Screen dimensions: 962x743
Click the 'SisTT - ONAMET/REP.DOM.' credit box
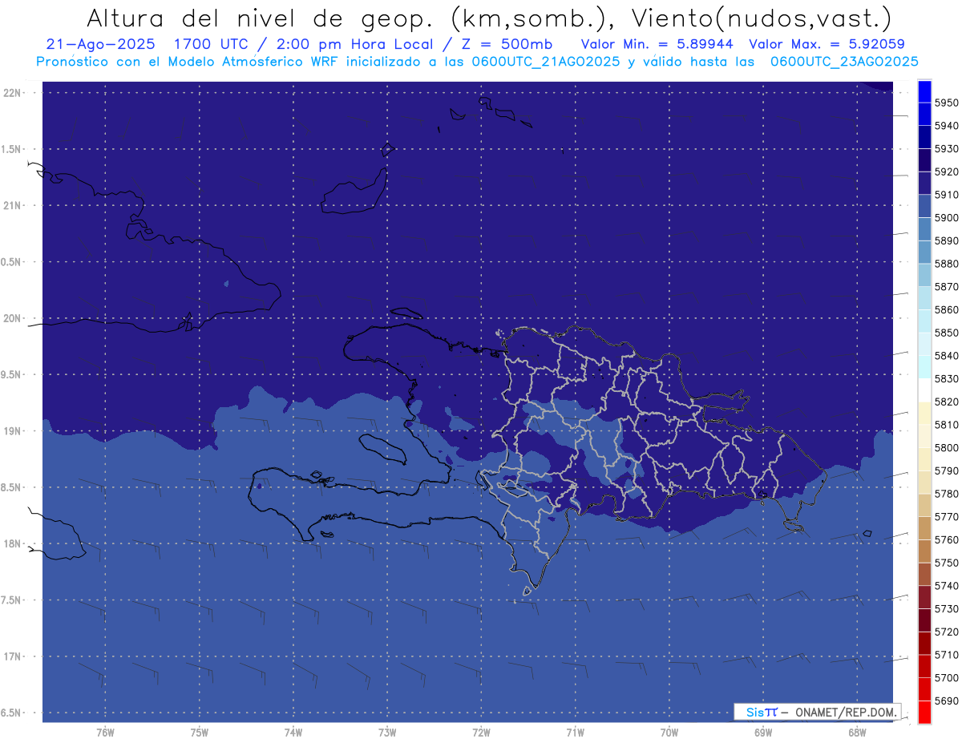pyautogui.click(x=818, y=712)
